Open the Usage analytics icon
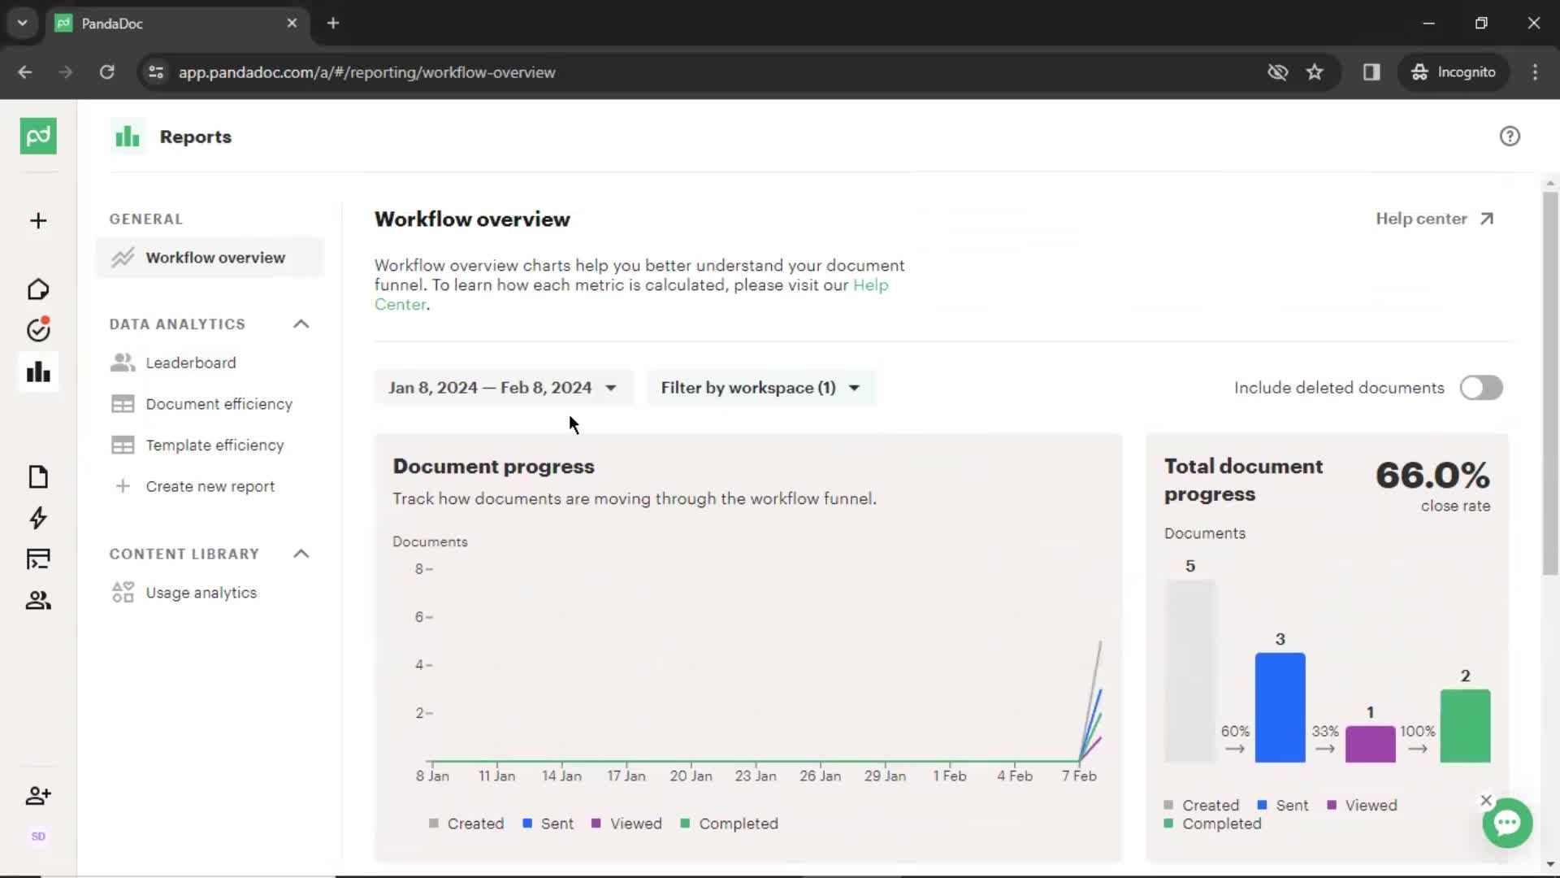 pyautogui.click(x=122, y=592)
